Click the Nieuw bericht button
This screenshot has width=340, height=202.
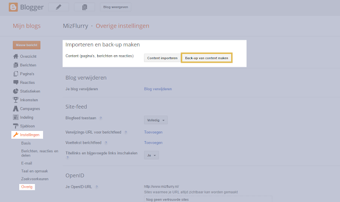27,45
